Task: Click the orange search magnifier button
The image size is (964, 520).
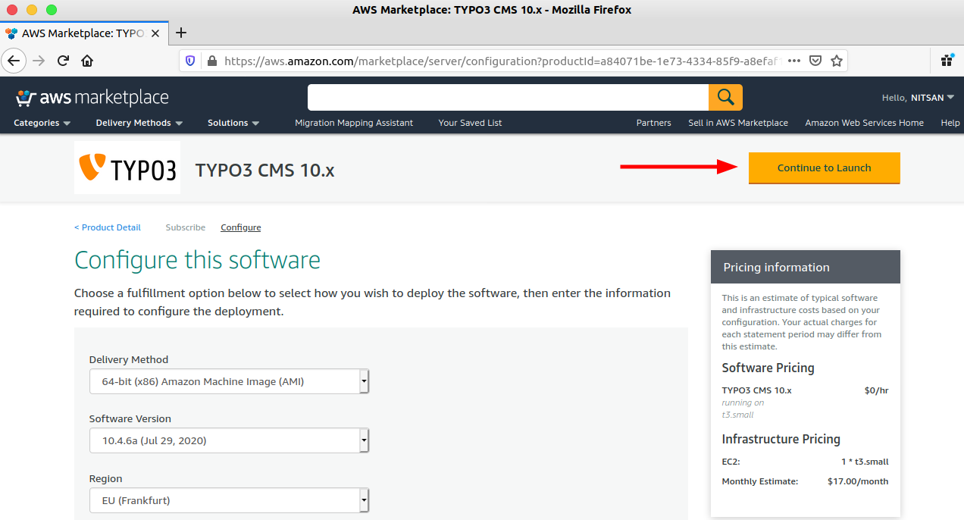Action: (725, 97)
